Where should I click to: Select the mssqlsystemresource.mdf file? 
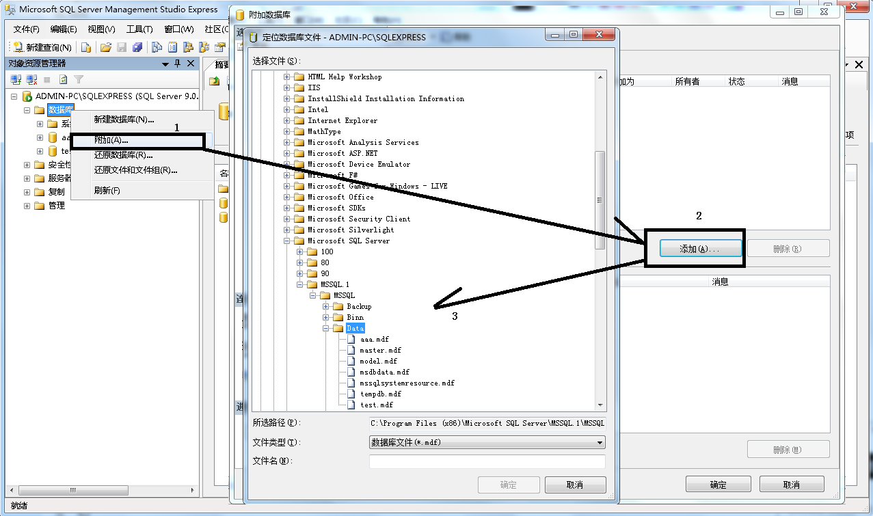[x=407, y=383]
